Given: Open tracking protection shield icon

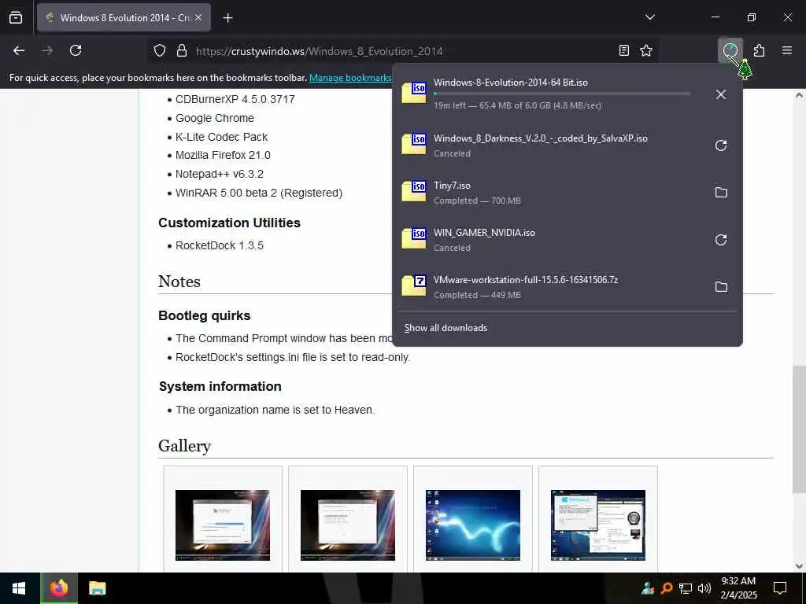Looking at the screenshot, I should [160, 51].
